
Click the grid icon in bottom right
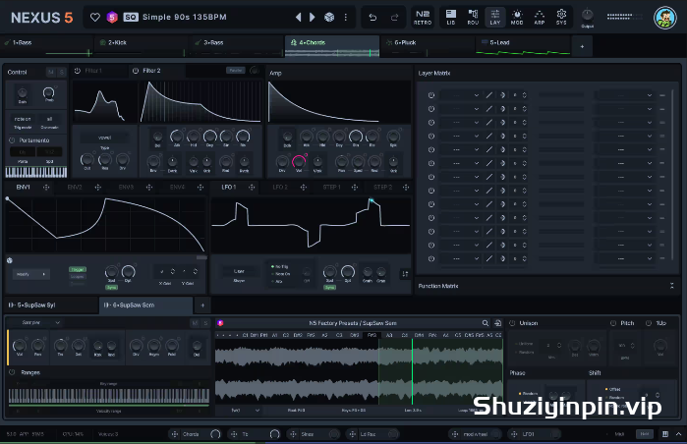[665, 434]
